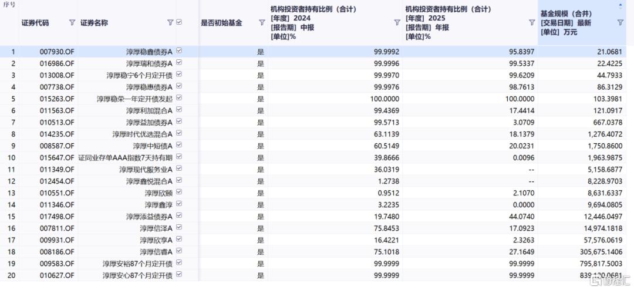Click the 序号 header cell
The image size is (634, 290).
[9, 5]
